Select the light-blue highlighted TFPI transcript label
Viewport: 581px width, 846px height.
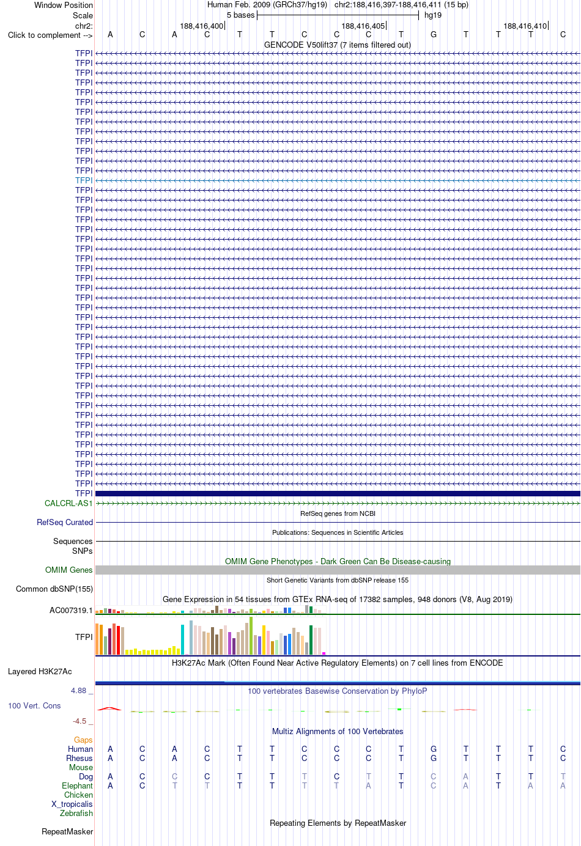[x=84, y=180]
